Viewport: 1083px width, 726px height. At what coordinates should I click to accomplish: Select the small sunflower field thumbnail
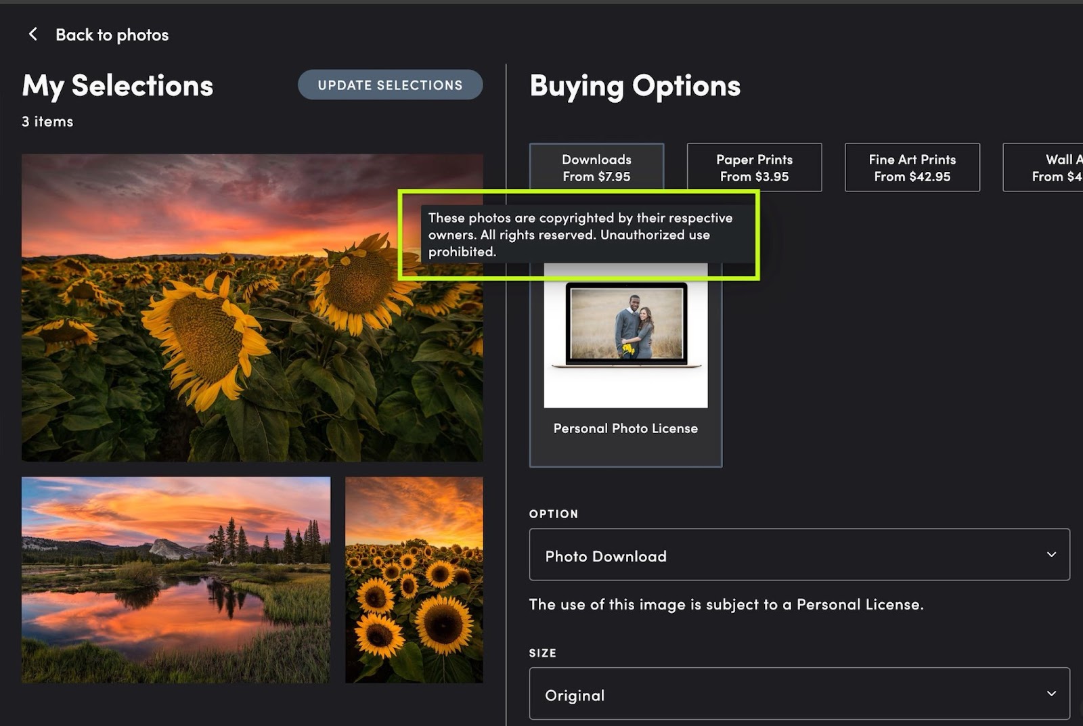(414, 580)
